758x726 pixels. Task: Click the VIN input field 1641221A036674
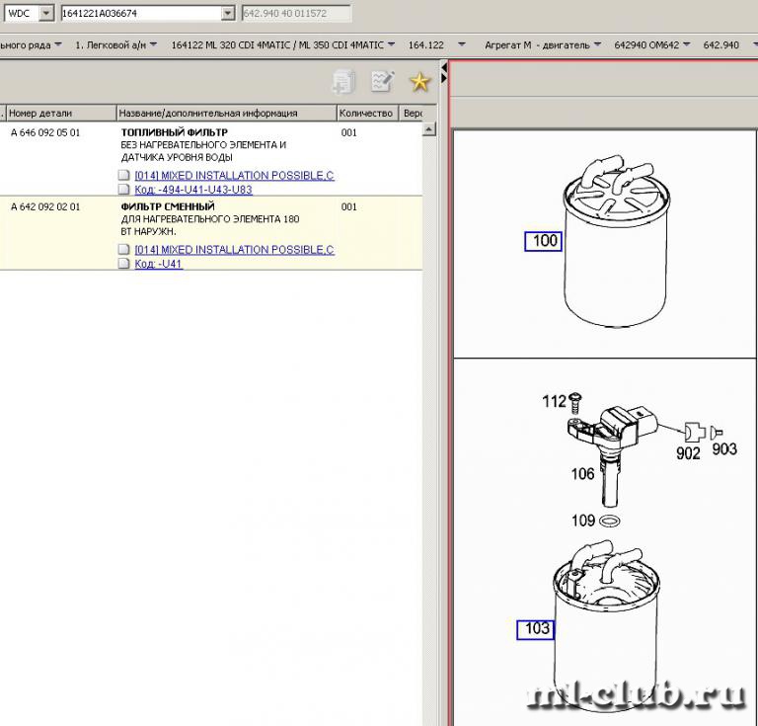click(138, 14)
